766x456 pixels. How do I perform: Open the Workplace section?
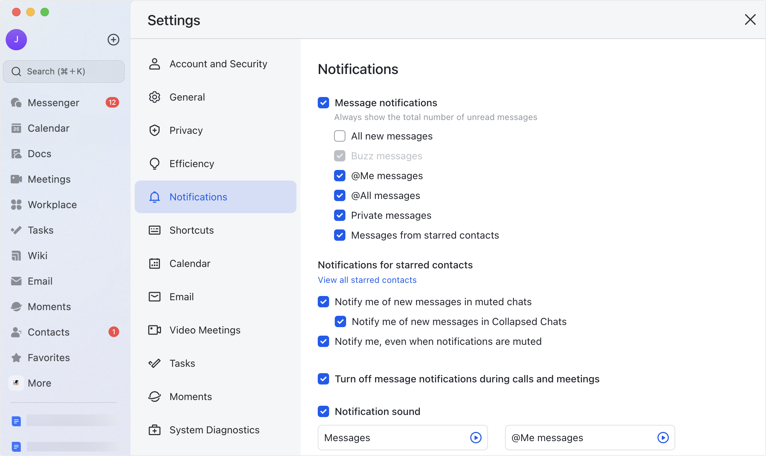pyautogui.click(x=52, y=205)
